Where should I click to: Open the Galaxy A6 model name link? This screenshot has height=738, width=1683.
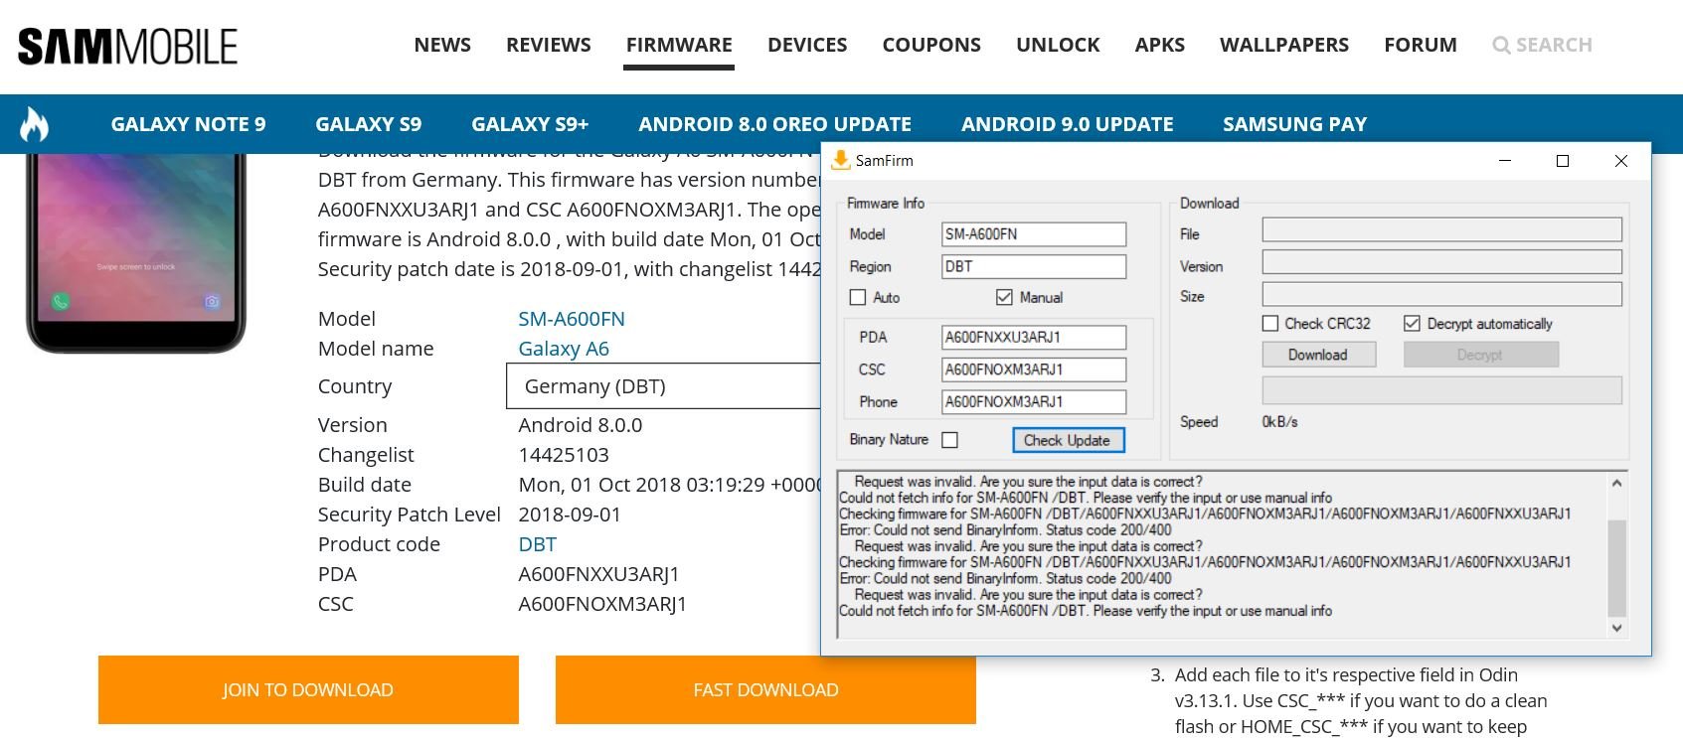564,349
